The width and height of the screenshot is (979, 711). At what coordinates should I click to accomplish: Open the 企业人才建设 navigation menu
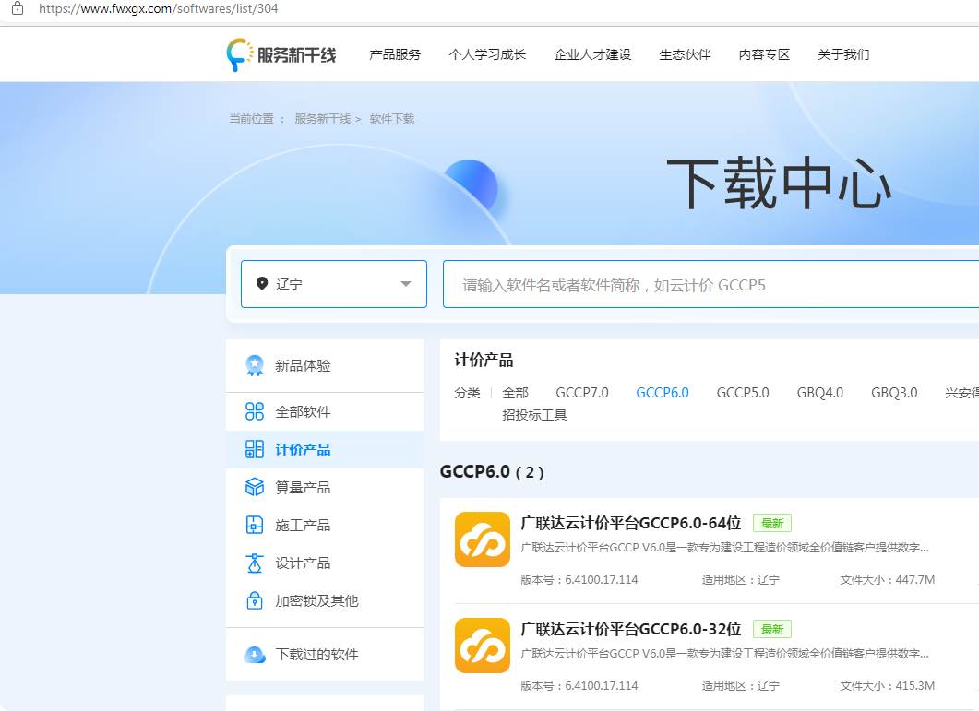(x=593, y=55)
